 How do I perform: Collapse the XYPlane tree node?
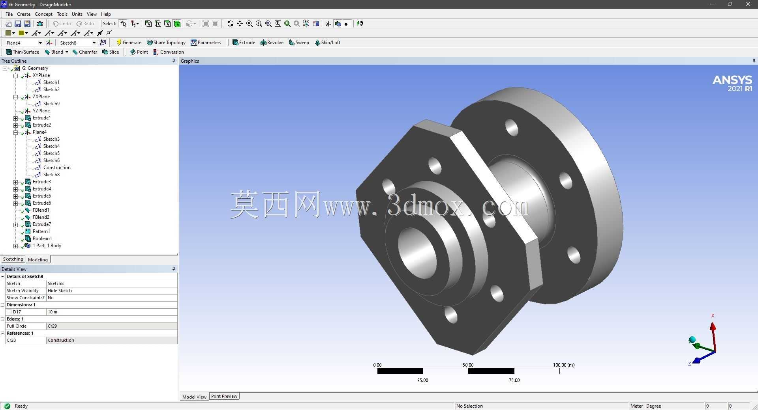pos(15,75)
